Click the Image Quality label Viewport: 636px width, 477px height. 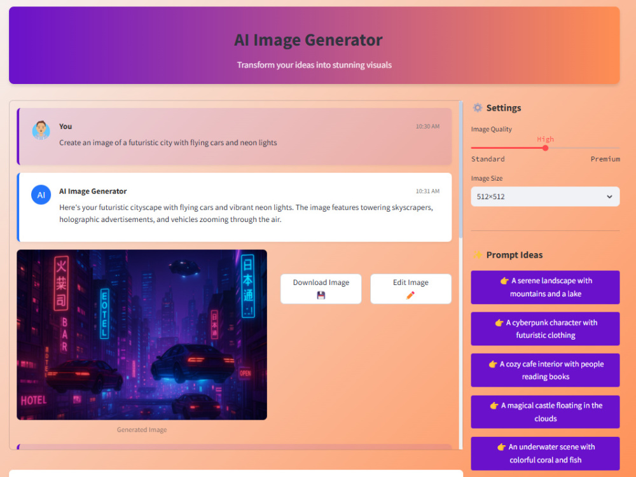[x=491, y=129]
